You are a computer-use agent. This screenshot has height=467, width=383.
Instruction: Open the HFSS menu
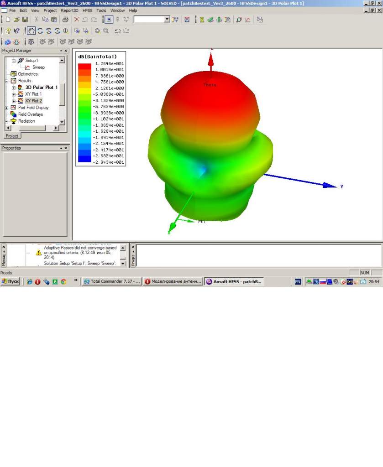point(87,10)
